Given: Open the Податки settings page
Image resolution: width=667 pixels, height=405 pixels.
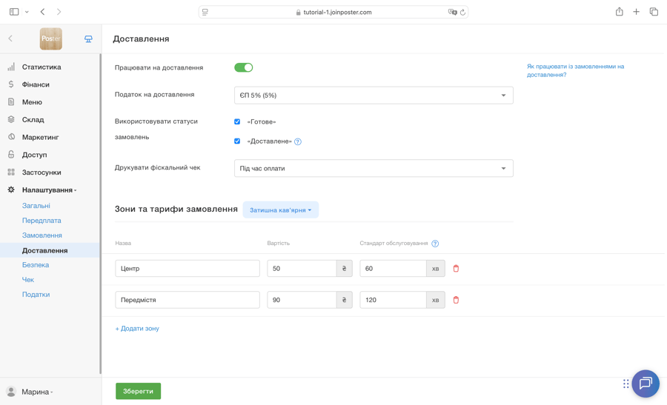Looking at the screenshot, I should (36, 295).
